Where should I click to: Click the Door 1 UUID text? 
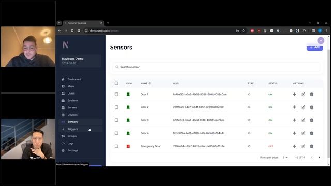tap(200, 94)
